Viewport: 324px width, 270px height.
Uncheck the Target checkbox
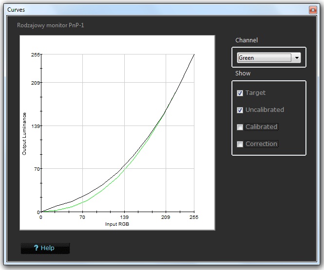click(x=240, y=93)
